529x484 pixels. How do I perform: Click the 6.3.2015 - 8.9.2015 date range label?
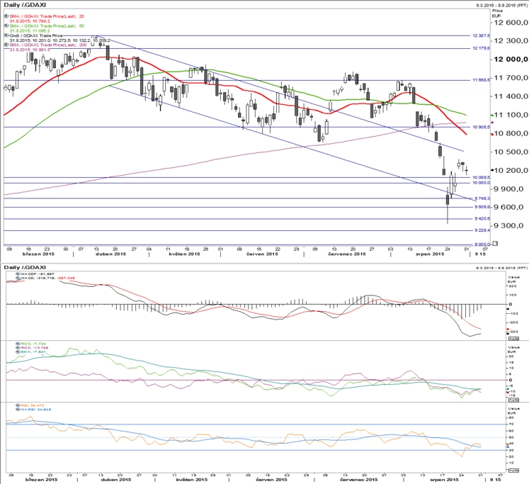(501, 6)
